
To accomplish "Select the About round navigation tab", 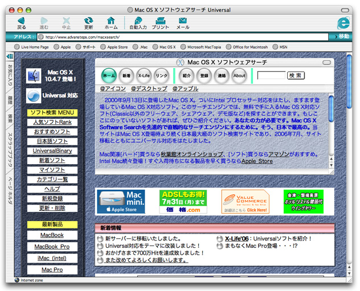I will (239, 76).
